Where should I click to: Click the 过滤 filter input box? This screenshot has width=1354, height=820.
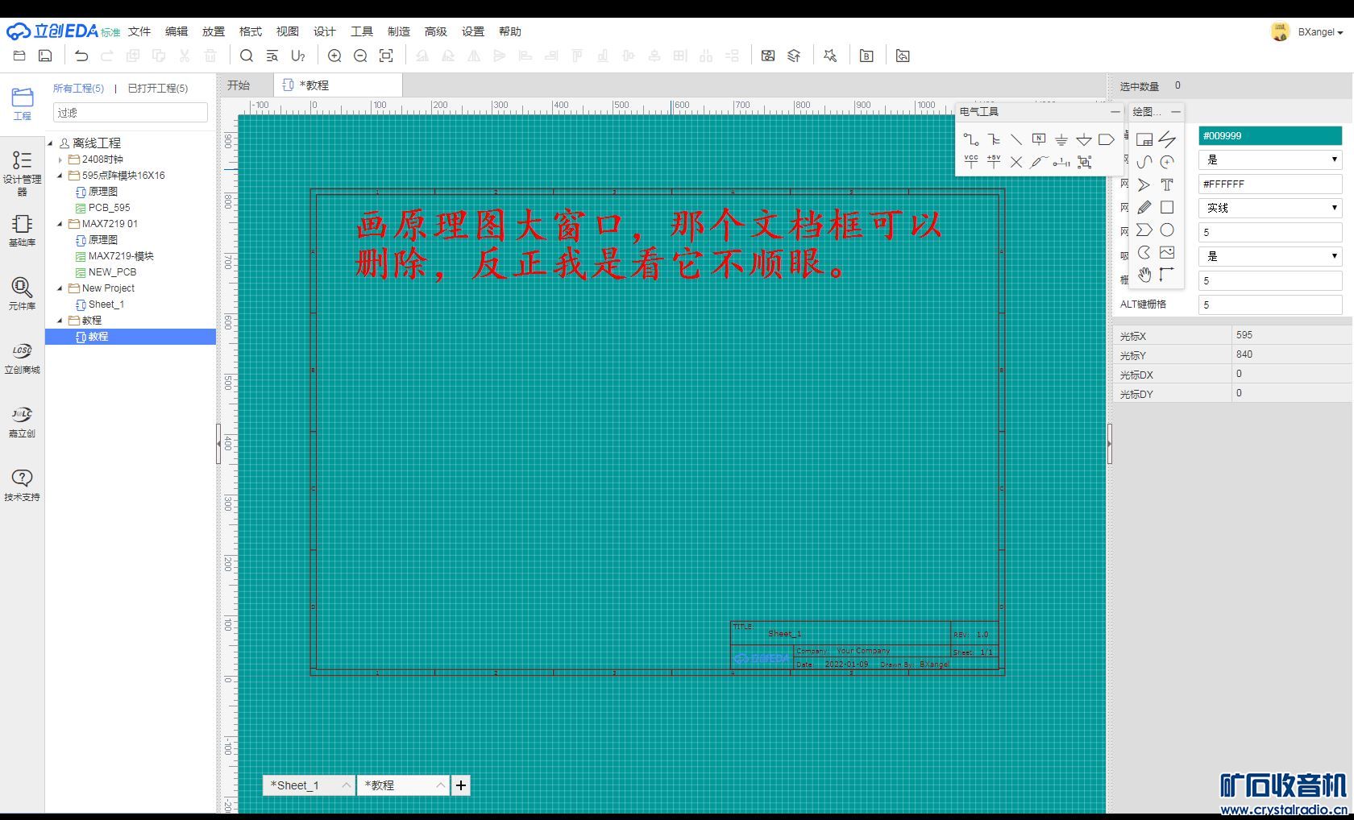click(x=131, y=113)
